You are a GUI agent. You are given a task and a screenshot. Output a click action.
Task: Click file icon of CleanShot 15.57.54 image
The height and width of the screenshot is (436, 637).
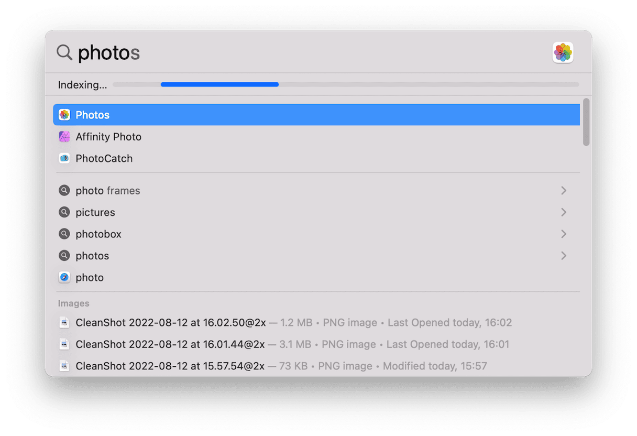pyautogui.click(x=64, y=366)
